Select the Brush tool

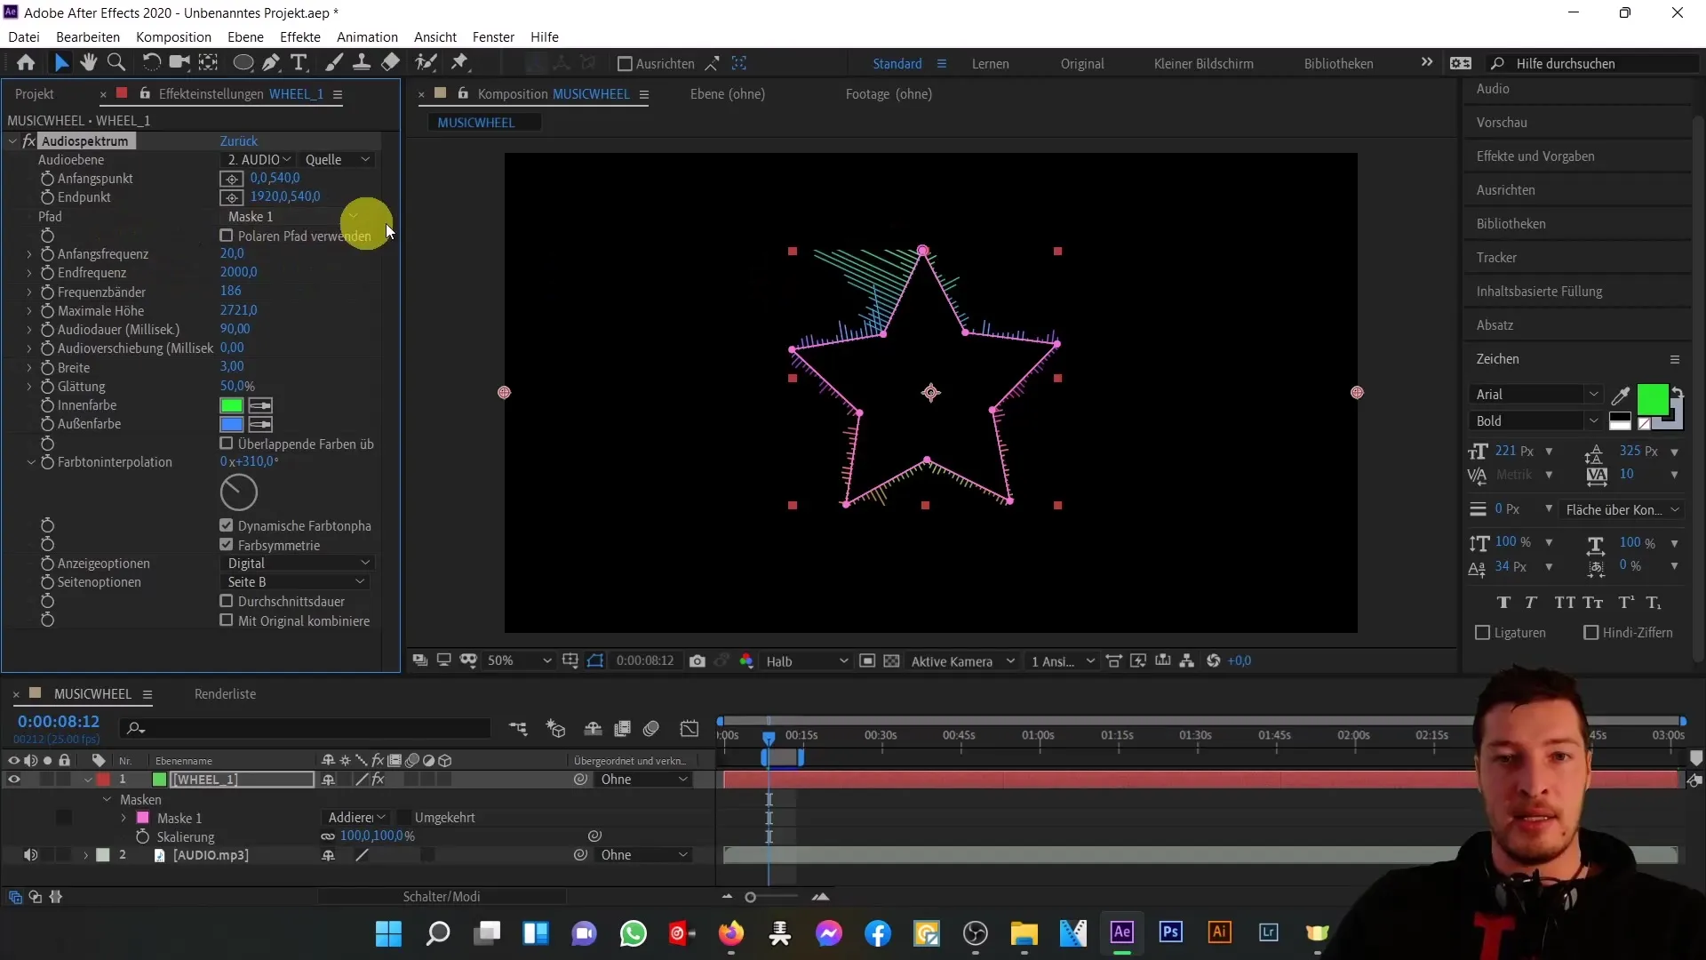click(334, 63)
